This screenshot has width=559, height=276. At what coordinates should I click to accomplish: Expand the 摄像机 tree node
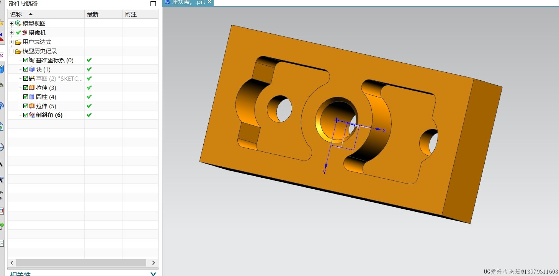click(x=11, y=32)
